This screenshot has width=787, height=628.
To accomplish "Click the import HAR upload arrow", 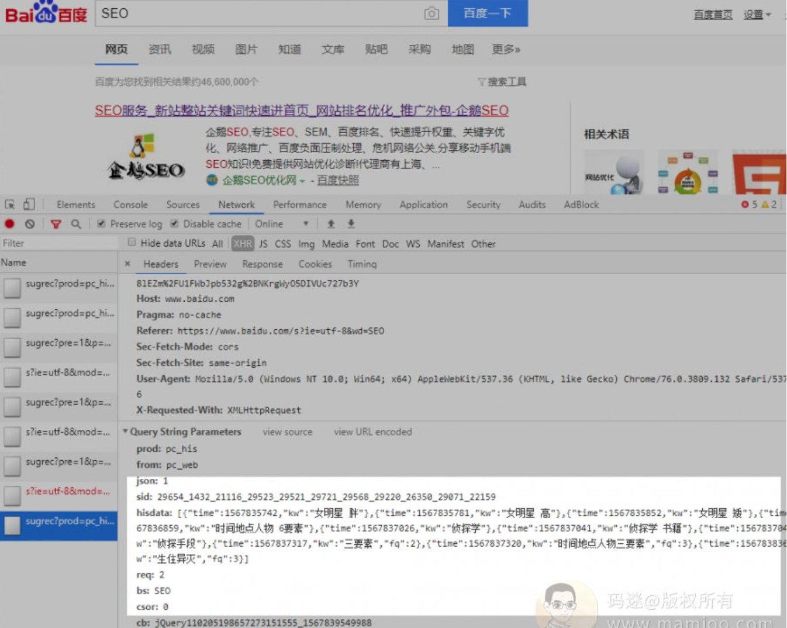I will [331, 224].
